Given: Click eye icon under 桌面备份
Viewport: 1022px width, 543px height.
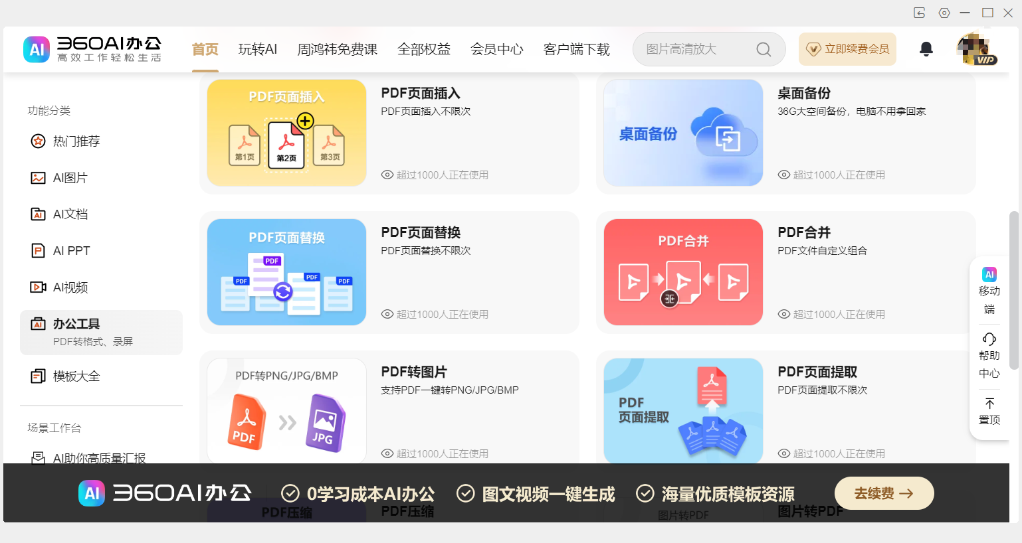Looking at the screenshot, I should tap(783, 175).
